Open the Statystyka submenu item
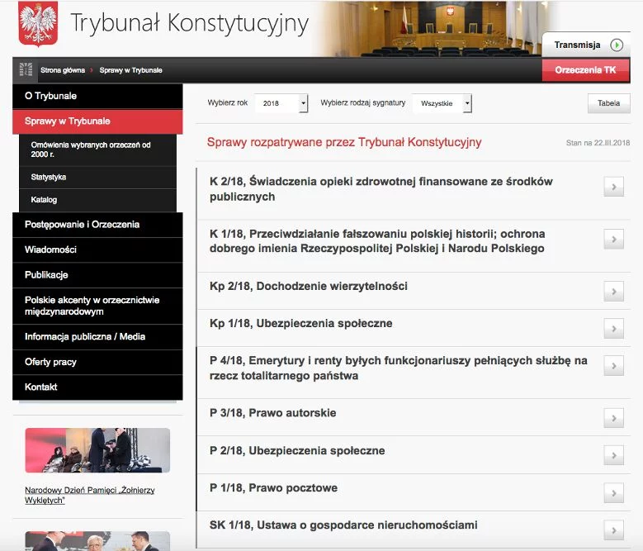Screen dimensions: 643x551 pyautogui.click(x=97, y=178)
